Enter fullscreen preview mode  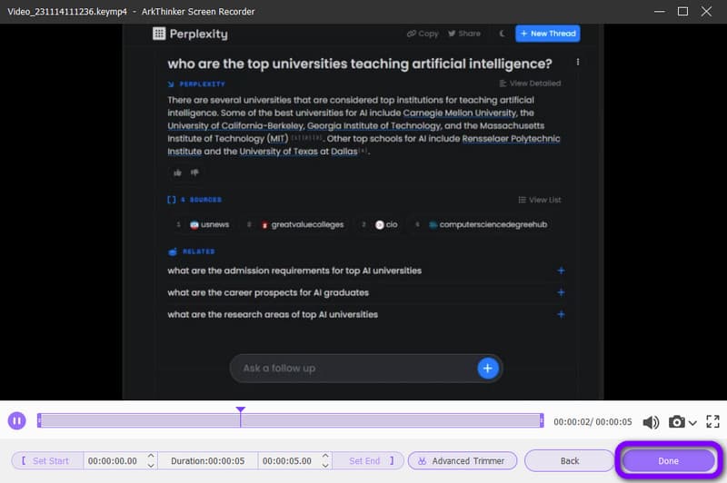[x=712, y=421]
